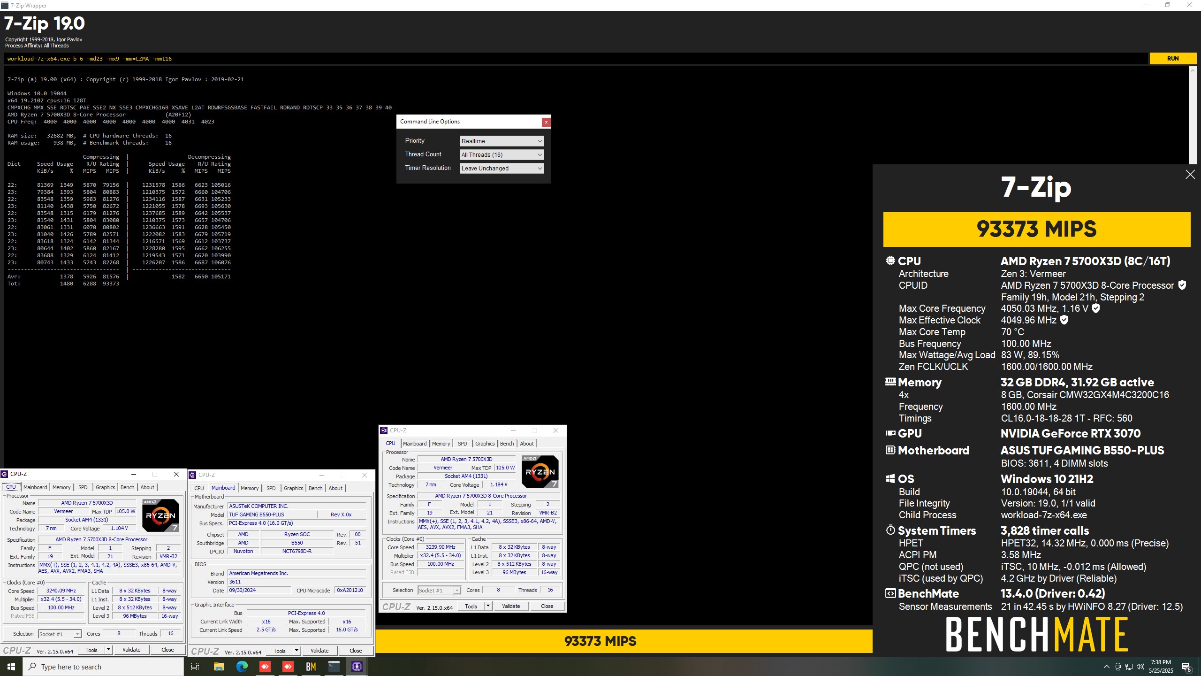Click the Memory module icon in result panel

[890, 382]
